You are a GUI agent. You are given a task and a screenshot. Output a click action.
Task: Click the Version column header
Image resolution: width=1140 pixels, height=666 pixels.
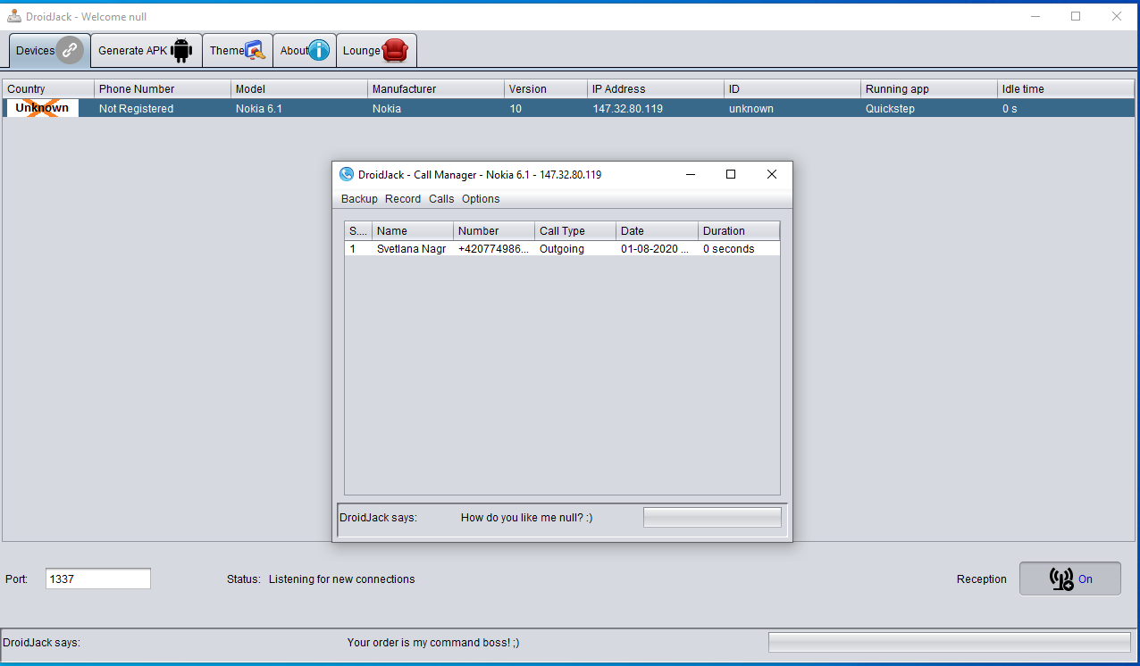pos(546,88)
